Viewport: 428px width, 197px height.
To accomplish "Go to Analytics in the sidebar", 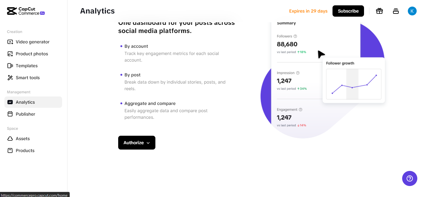I will click(25, 102).
